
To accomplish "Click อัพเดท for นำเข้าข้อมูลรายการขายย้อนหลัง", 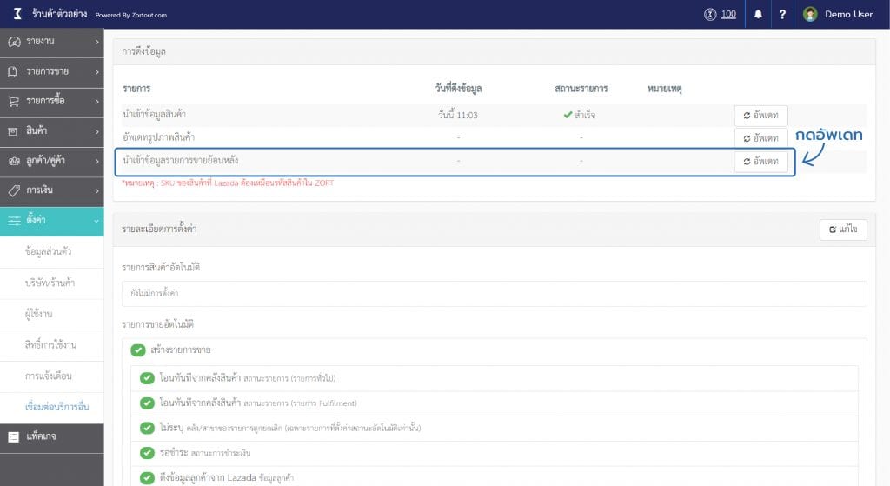I will 760,162.
